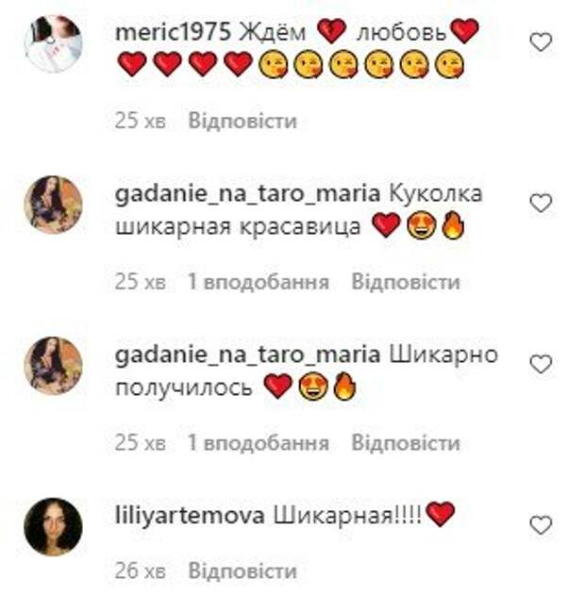Open username liliyartemova
585x593 pixels.
pos(190,516)
